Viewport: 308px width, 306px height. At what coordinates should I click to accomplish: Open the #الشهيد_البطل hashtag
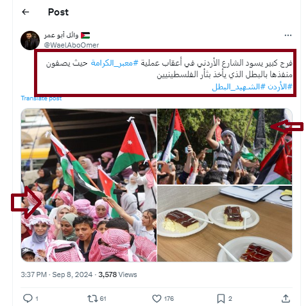(x=239, y=87)
